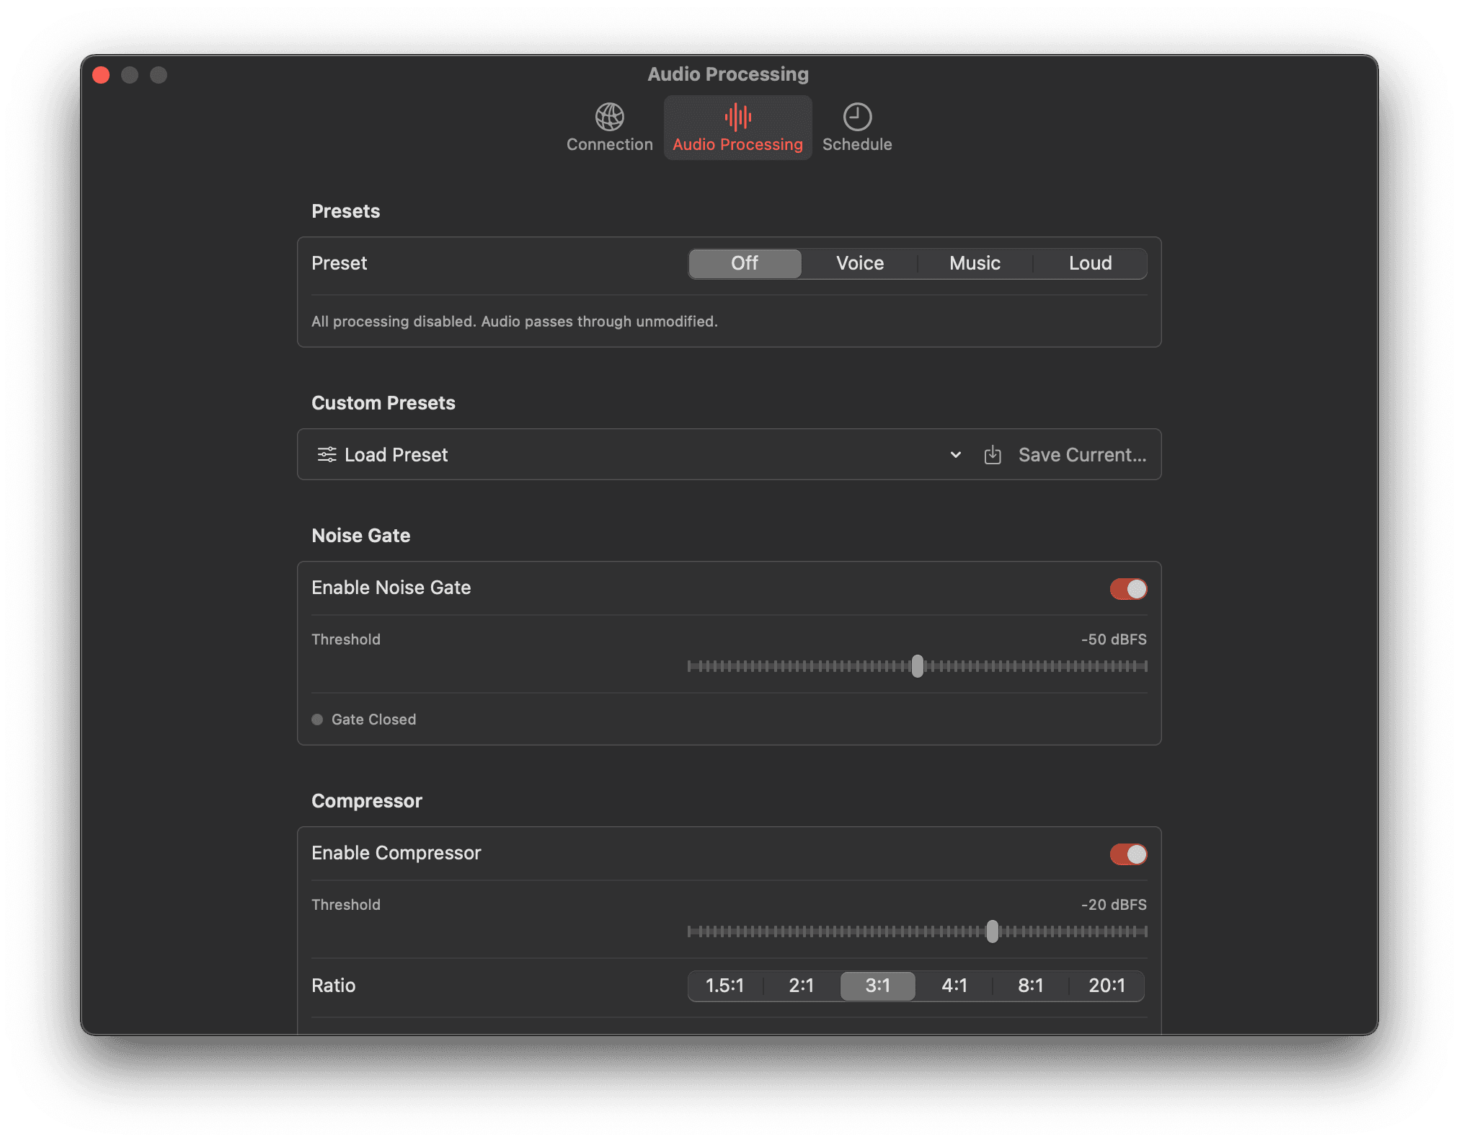
Task: Select the 3:1 compressor ratio
Action: click(877, 986)
